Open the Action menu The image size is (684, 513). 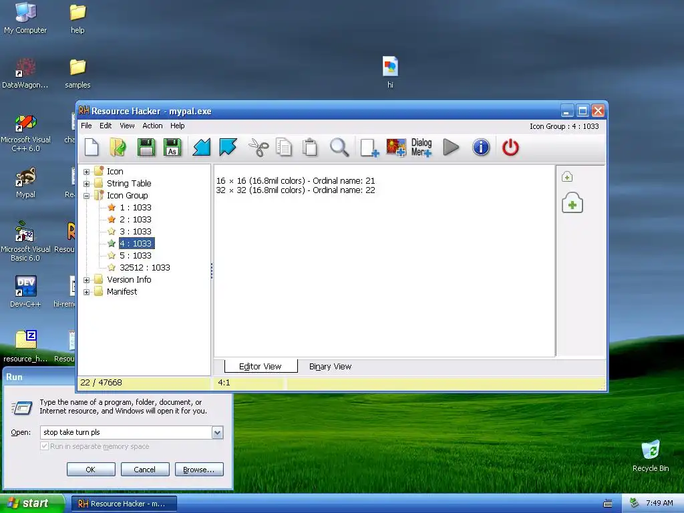pos(152,126)
